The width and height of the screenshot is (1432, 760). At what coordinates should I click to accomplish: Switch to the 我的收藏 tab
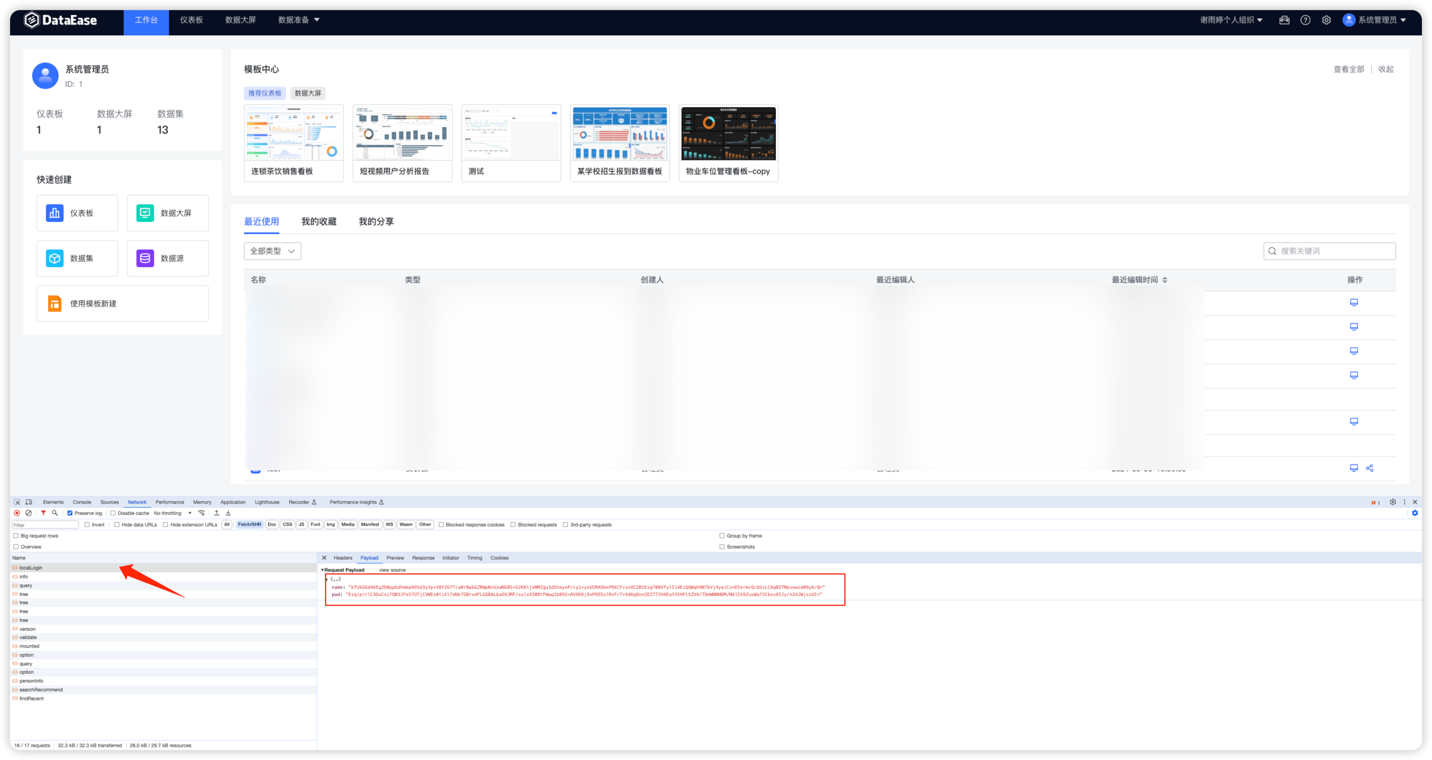(x=318, y=221)
